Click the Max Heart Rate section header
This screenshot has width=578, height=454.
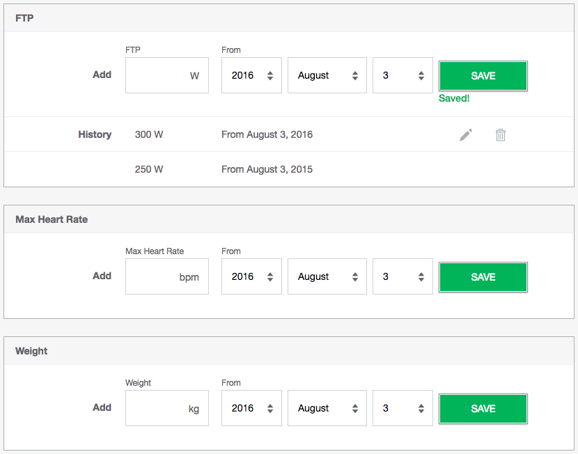(289, 219)
